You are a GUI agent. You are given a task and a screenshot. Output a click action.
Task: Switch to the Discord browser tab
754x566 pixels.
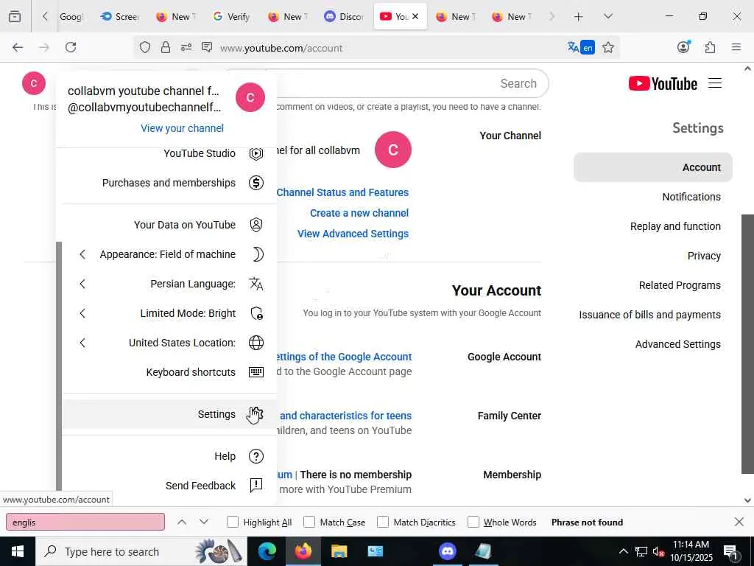coord(345,16)
